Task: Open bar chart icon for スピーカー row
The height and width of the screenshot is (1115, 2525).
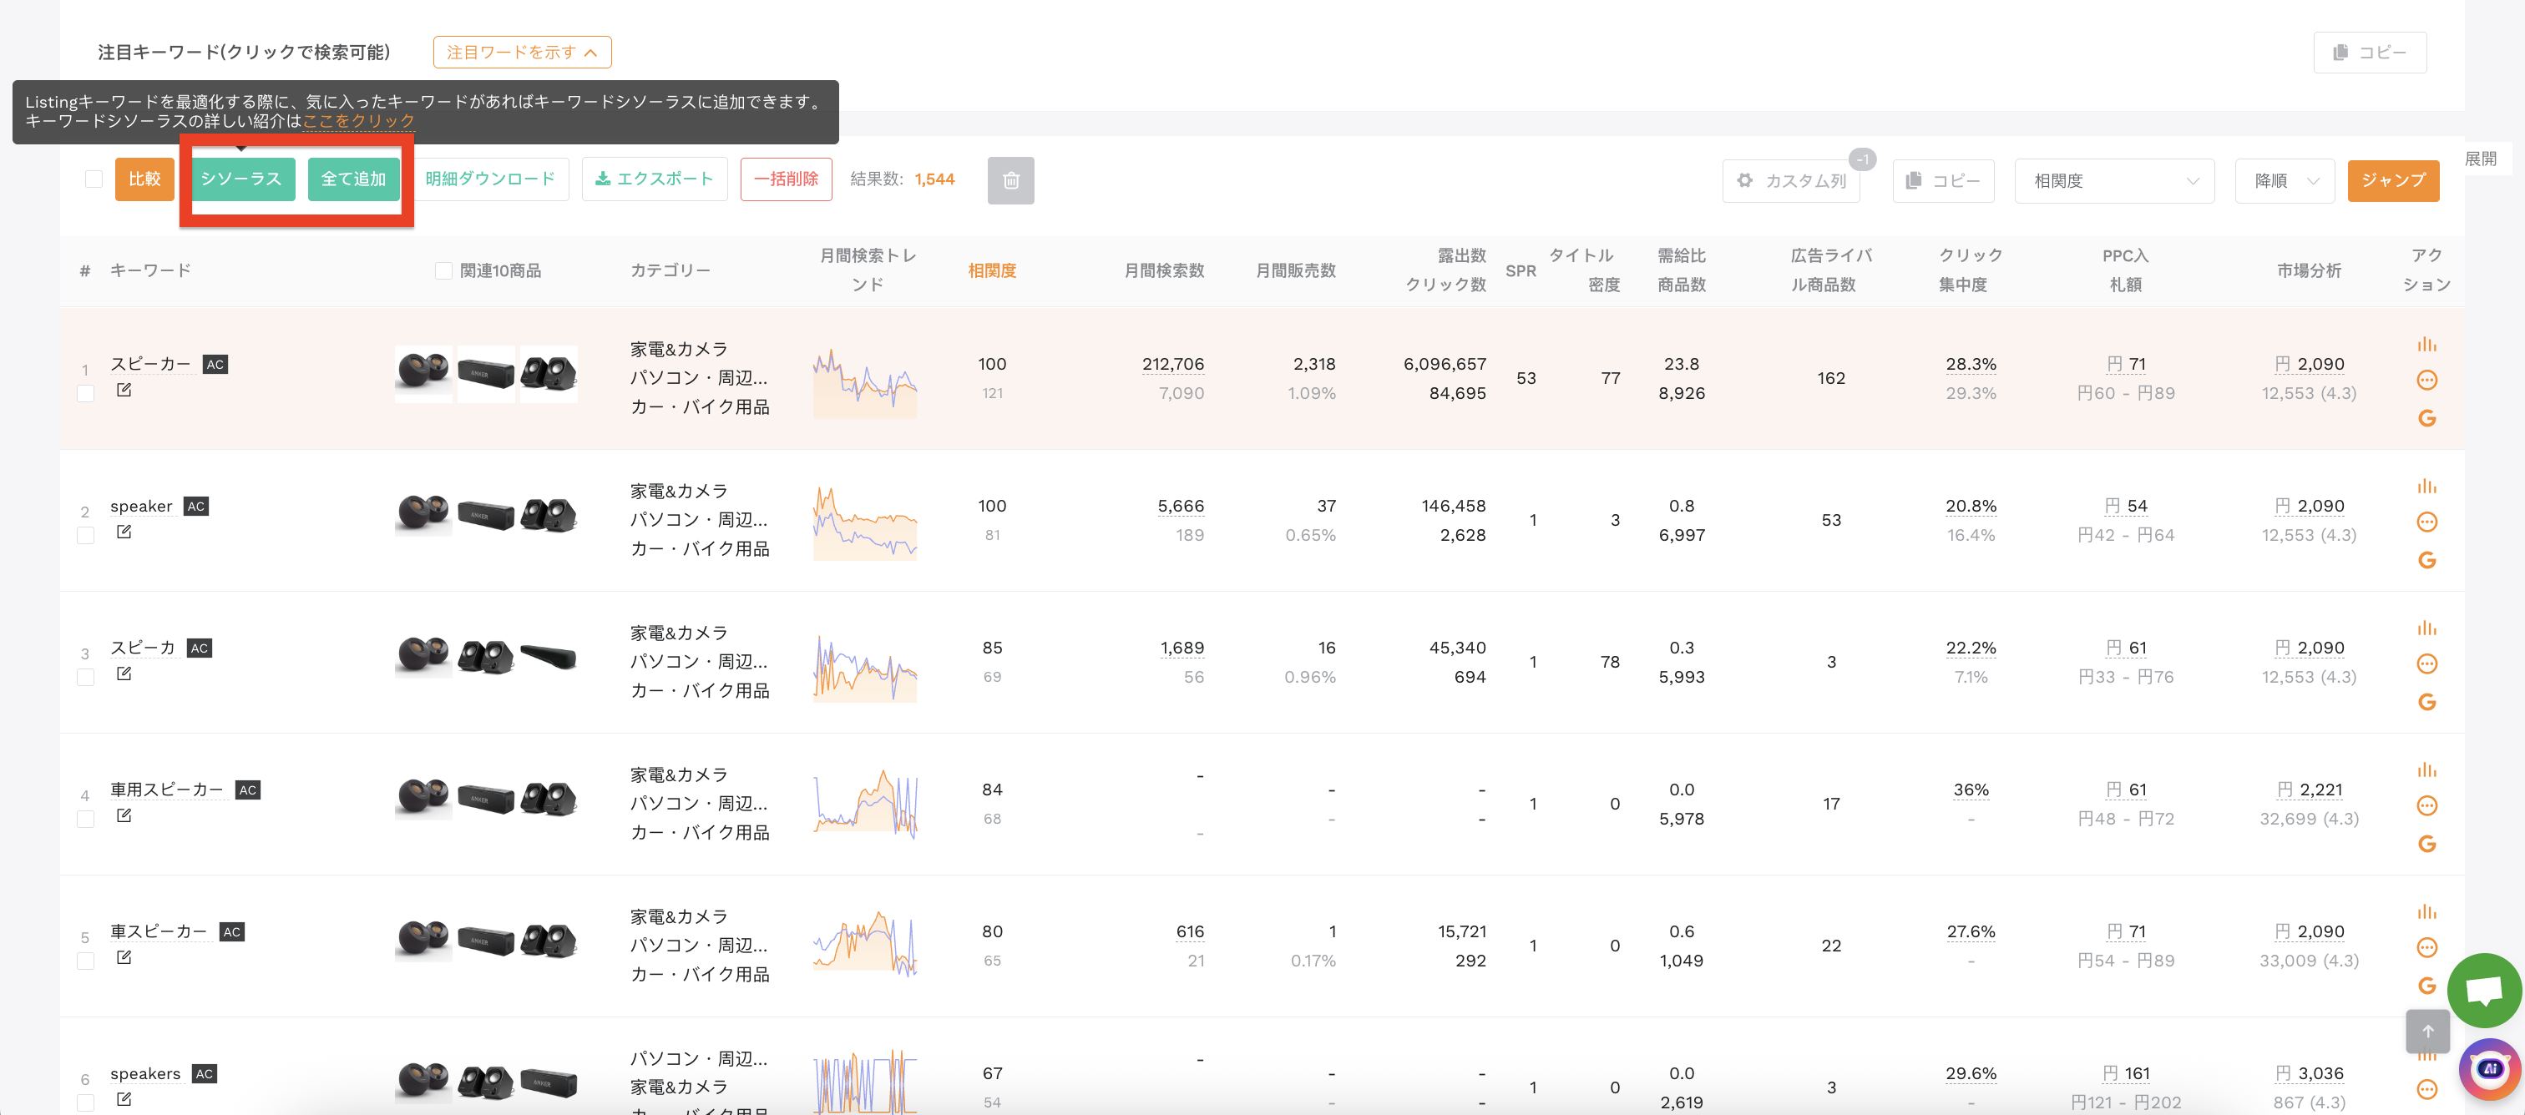Action: pos(2426,344)
